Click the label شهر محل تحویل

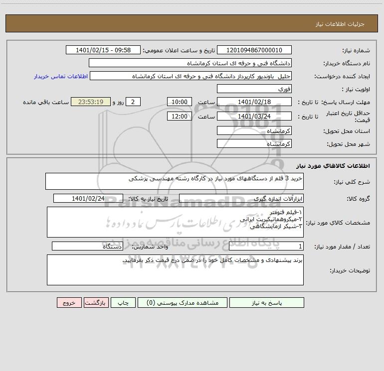pos(349,144)
